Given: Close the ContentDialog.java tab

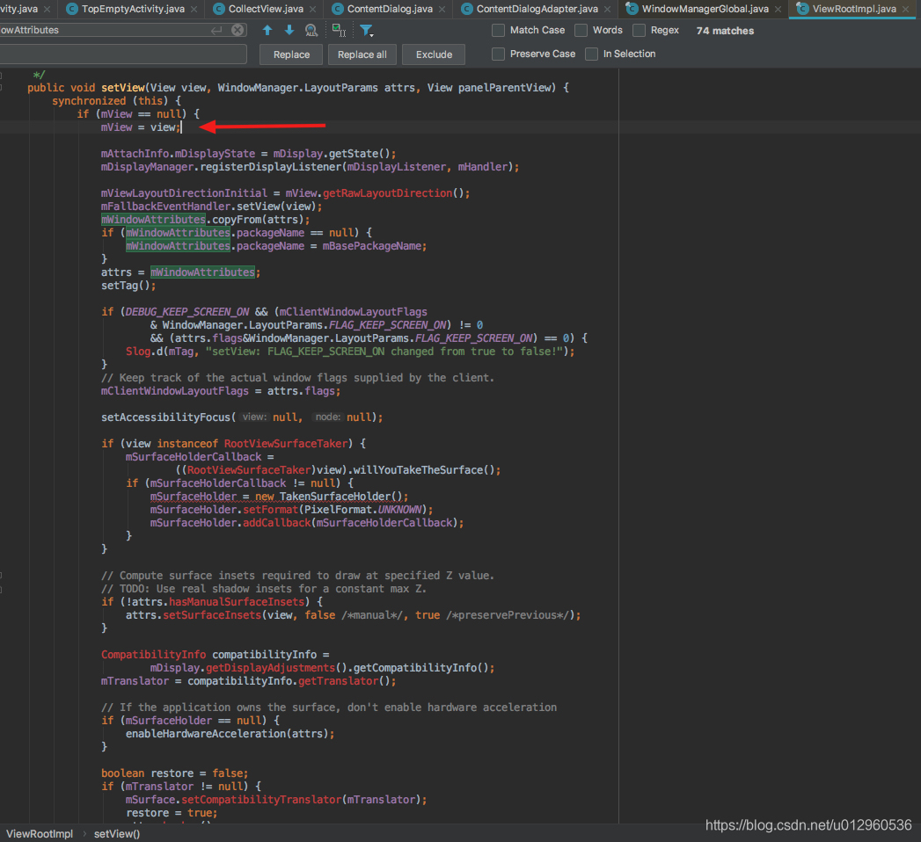Looking at the screenshot, I should coord(442,10).
